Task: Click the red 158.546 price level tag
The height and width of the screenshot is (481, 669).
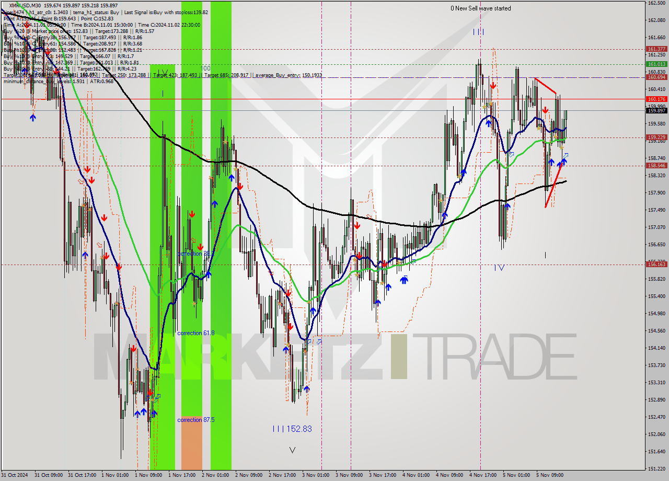Action: tap(656, 166)
